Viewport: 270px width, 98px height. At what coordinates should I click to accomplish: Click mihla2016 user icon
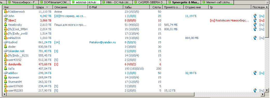(6, 38)
